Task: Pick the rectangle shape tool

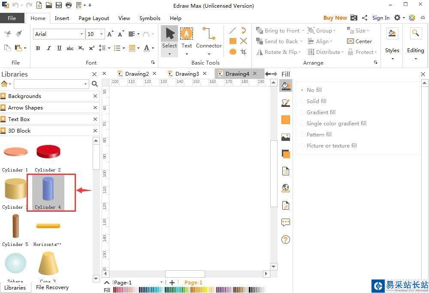Action: (x=233, y=41)
